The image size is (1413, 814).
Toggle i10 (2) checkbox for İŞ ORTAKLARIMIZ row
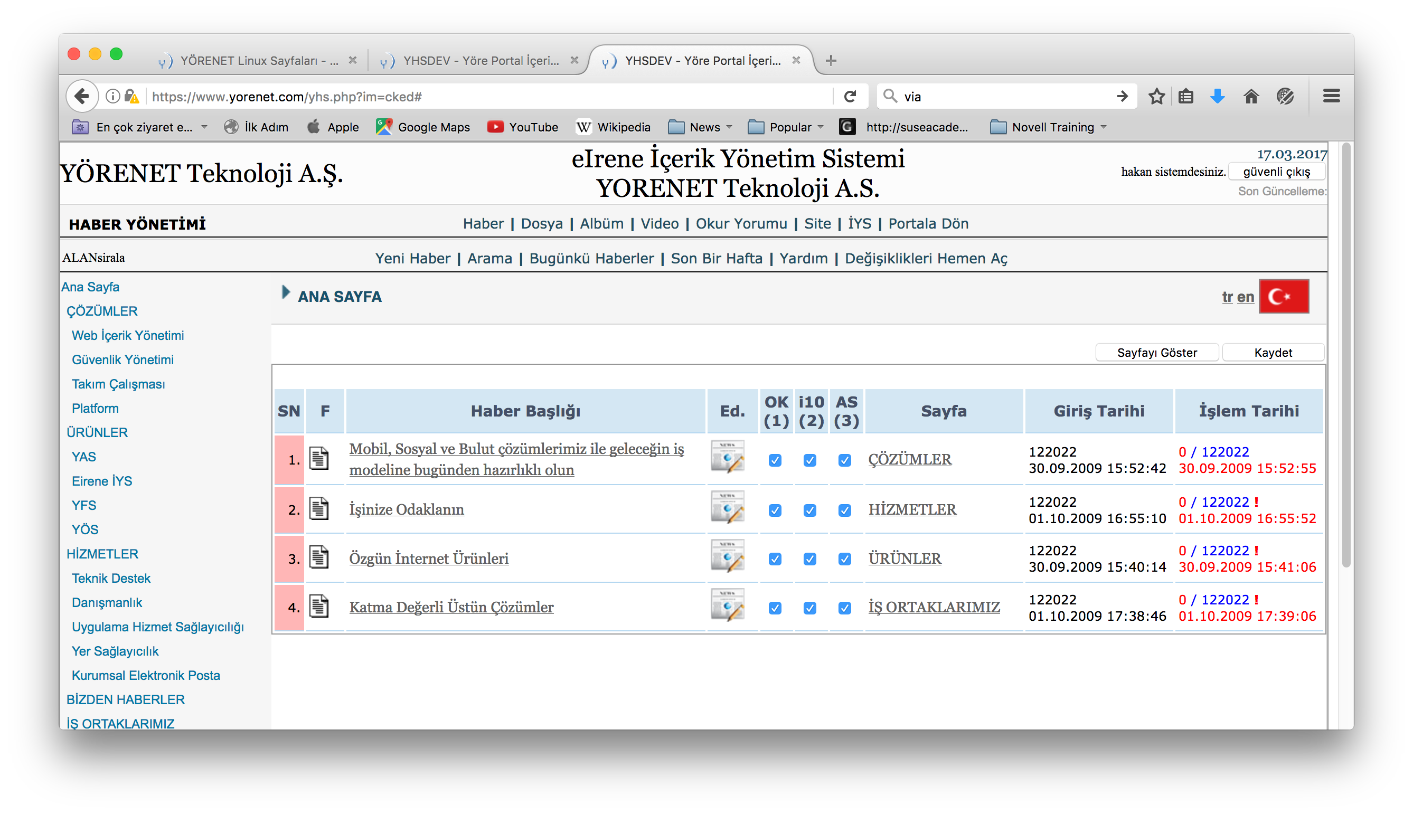(x=809, y=608)
